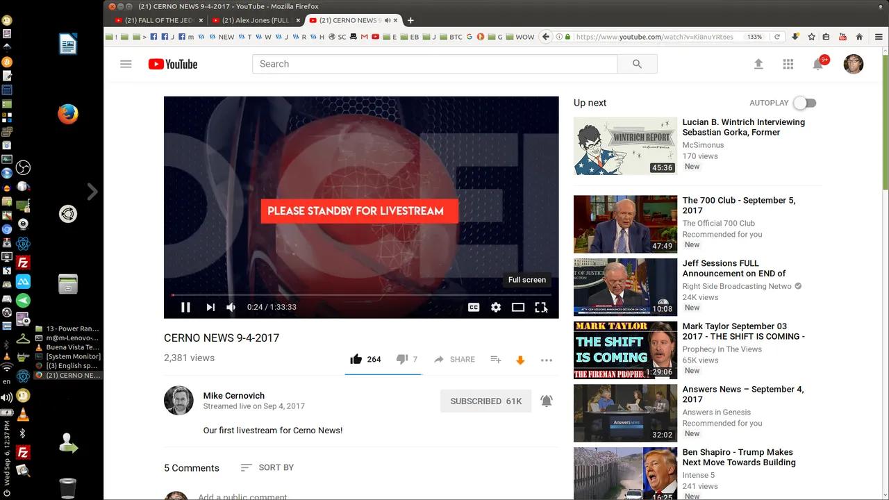This screenshot has width=889, height=500.
Task: Open the more actions ellipsis menu
Action: point(547,360)
